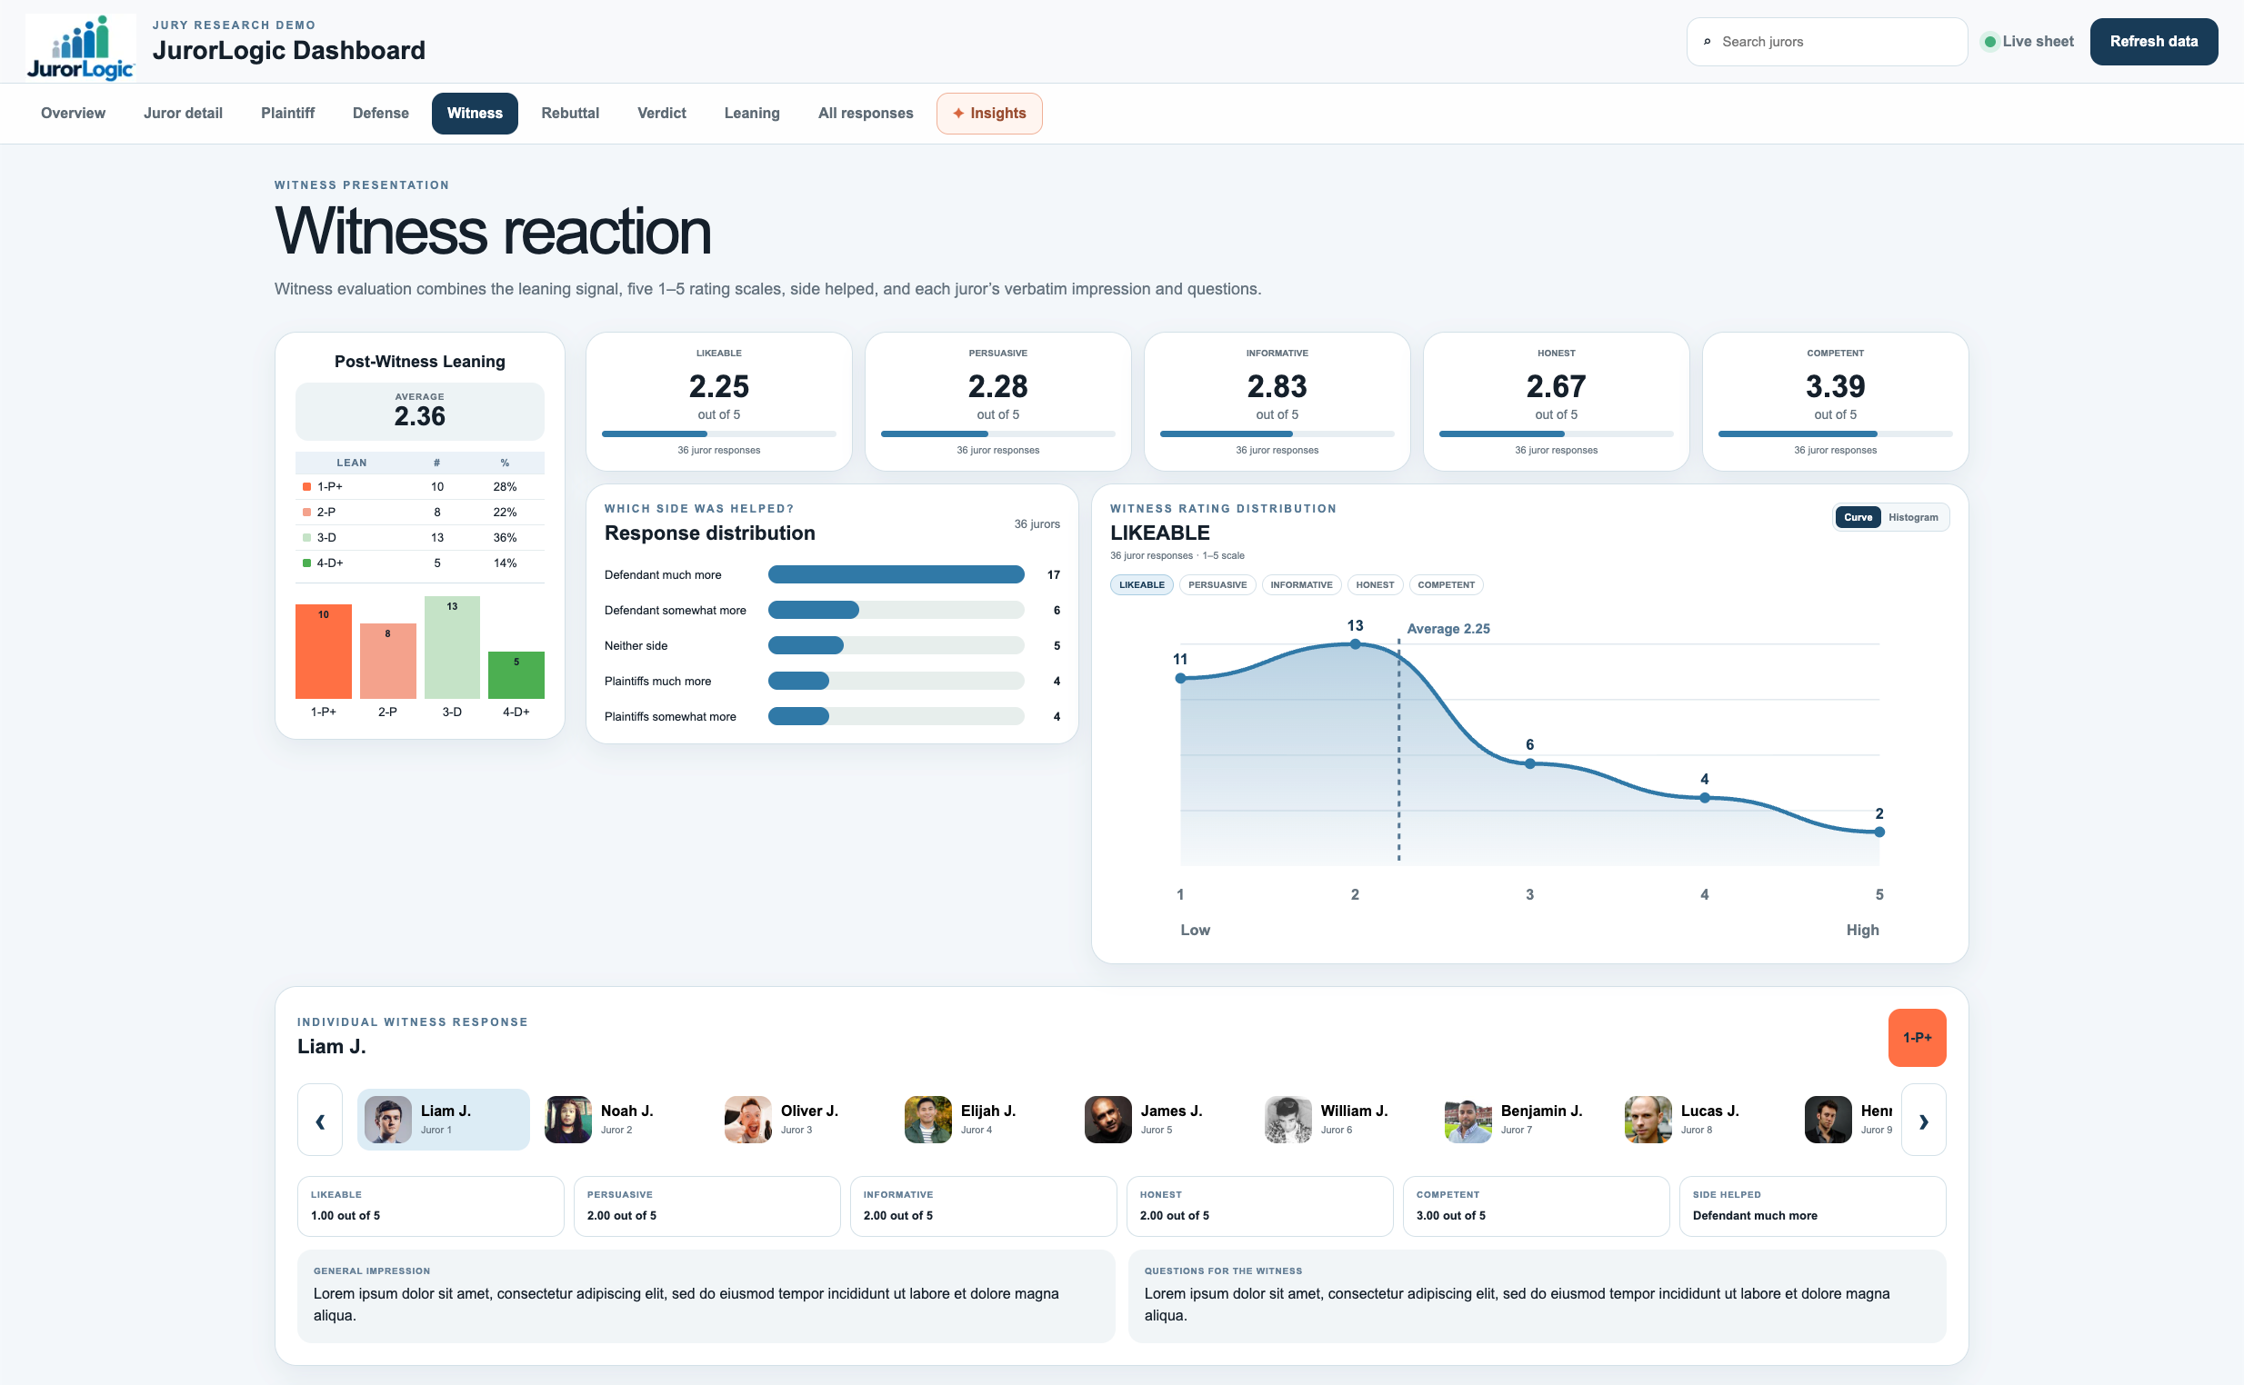The image size is (2244, 1385).
Task: Select Oliver J. avatar photo
Action: 747,1120
